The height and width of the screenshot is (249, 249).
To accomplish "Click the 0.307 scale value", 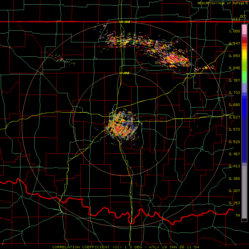I will point(234,191).
